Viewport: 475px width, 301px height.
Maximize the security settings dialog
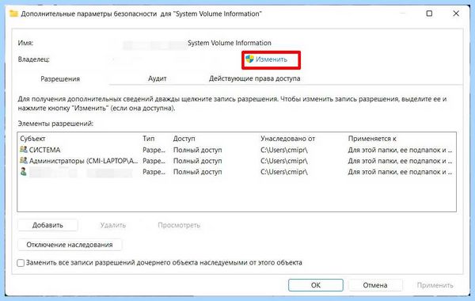tap(429, 13)
